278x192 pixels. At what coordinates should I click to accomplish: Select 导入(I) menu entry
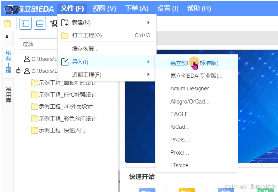107,62
